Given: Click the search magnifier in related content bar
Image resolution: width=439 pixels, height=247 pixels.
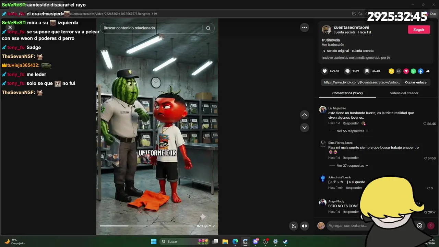Looking at the screenshot, I should pyautogui.click(x=208, y=28).
